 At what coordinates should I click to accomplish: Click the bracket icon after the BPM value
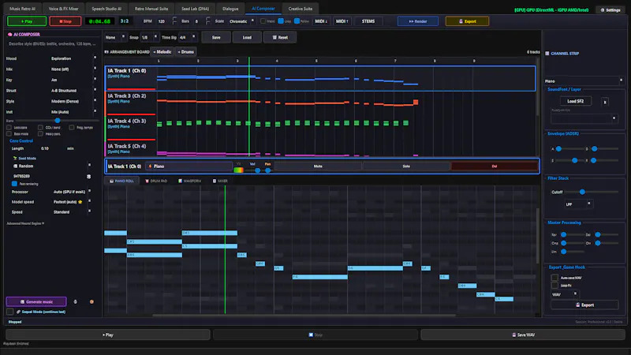(x=174, y=21)
